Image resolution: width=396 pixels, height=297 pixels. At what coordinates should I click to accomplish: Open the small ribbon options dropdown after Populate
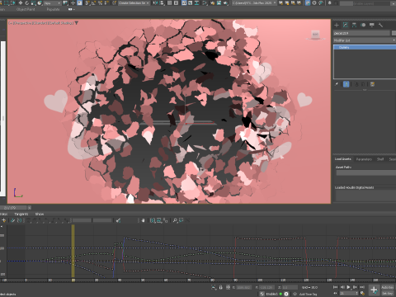tap(71, 9)
